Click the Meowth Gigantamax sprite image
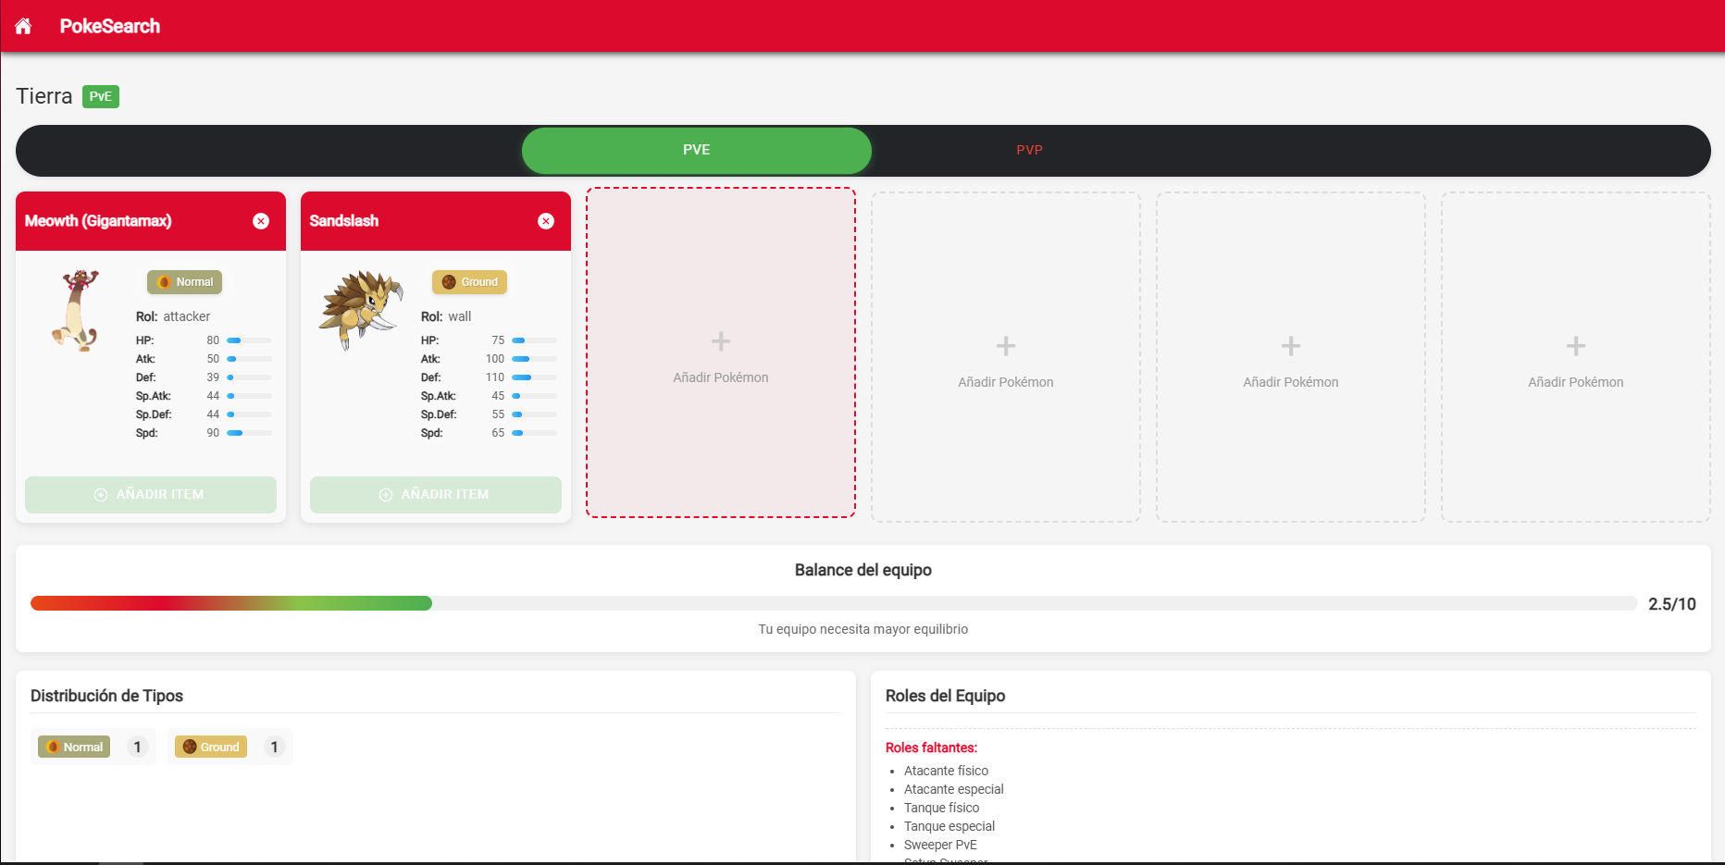Screen dimensions: 1725x865 point(76,310)
